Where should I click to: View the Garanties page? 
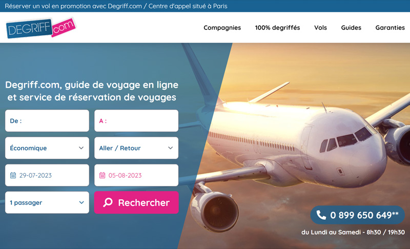point(390,28)
